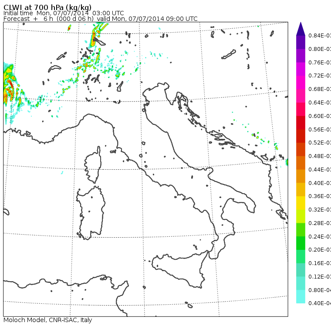
Task: Select the 0.80E-04 legend label
Action: [320, 290]
